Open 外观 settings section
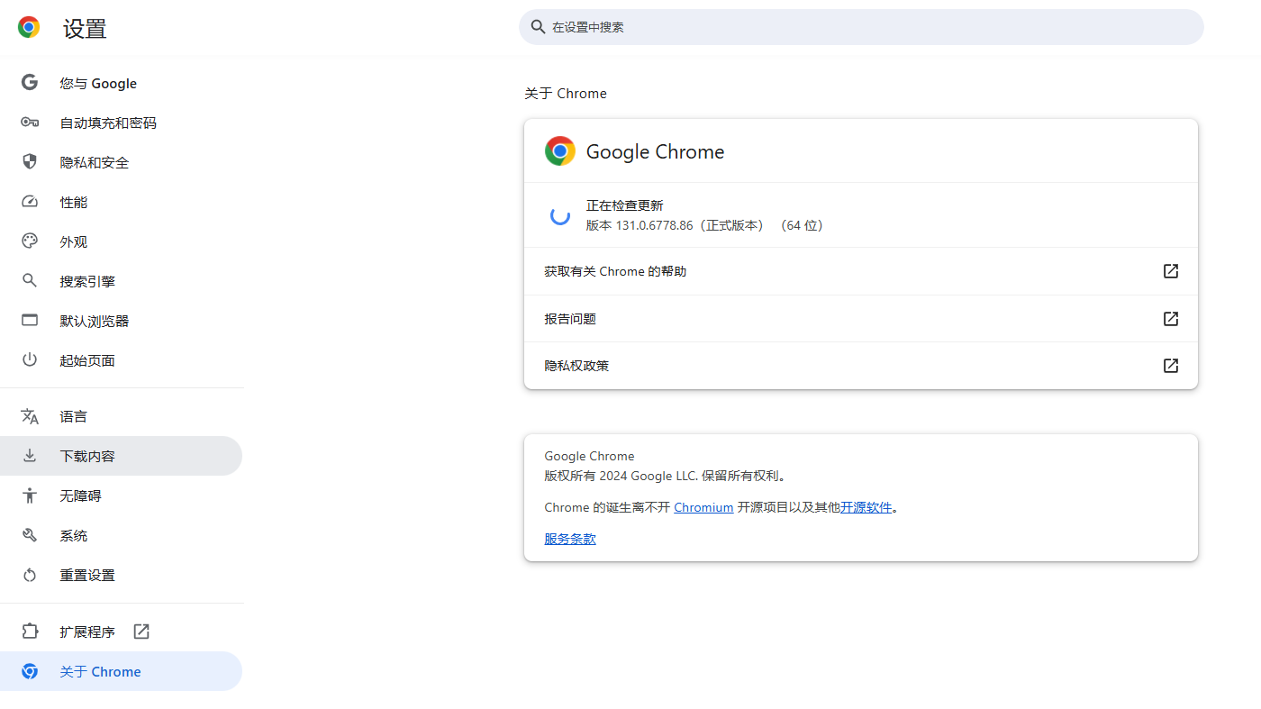1261x709 pixels. click(x=121, y=241)
